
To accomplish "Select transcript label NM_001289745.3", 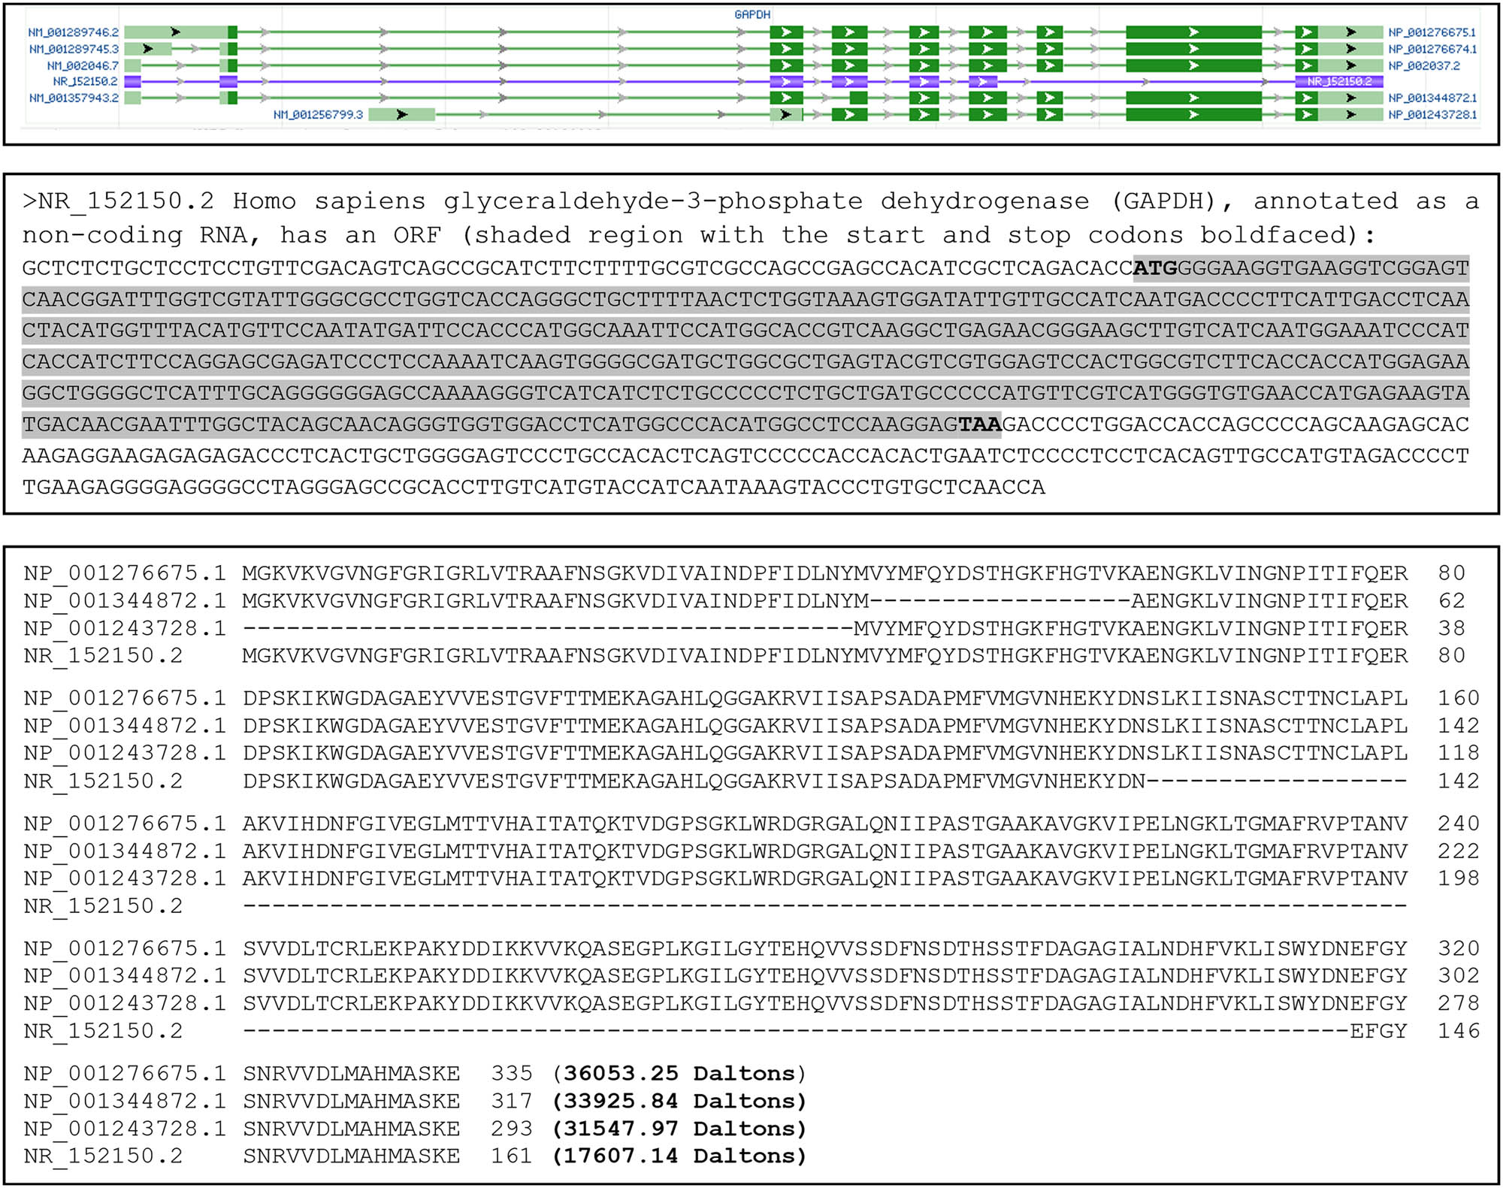I will click(74, 49).
